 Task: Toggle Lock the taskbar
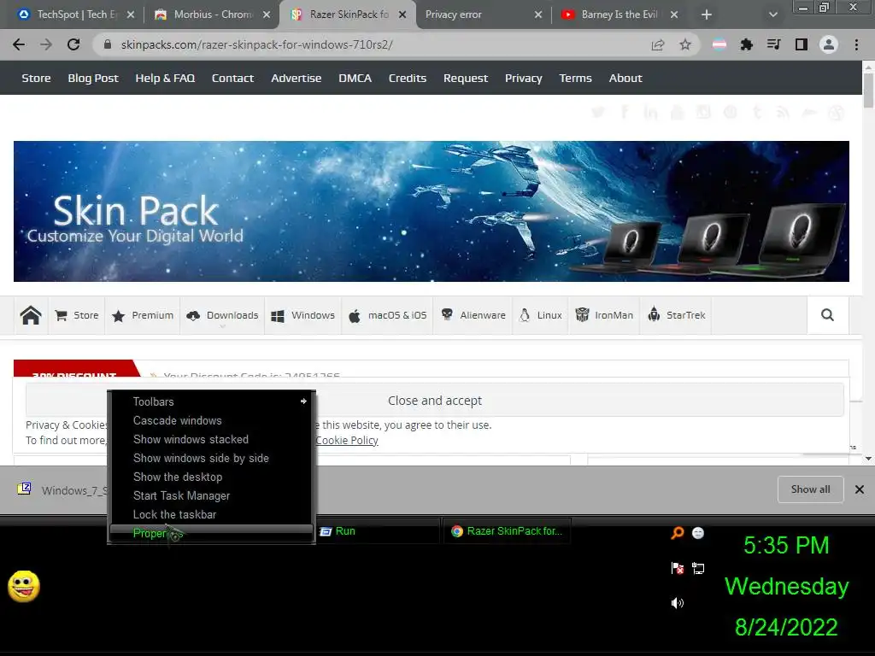point(212,514)
